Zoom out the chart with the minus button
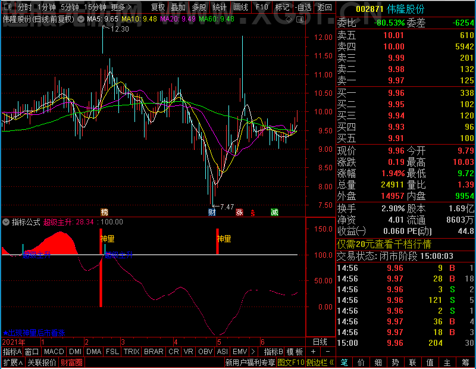The height and width of the screenshot is (369, 476). coord(328,352)
